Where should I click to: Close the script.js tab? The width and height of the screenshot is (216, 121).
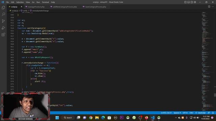coord(22,7)
